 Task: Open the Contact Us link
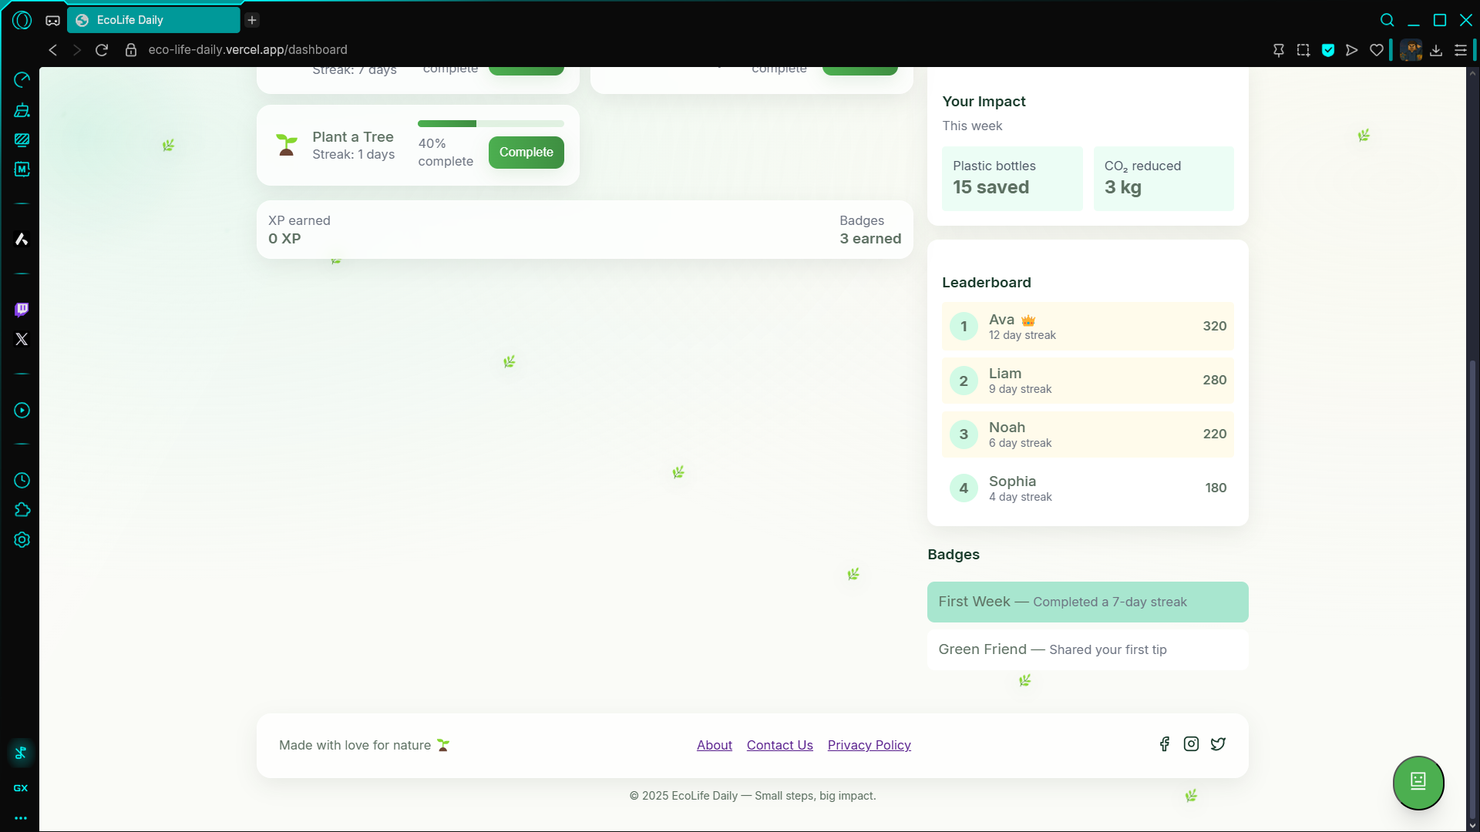pyautogui.click(x=779, y=745)
